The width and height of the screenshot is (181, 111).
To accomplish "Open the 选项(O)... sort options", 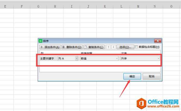I will [x=125, y=47].
